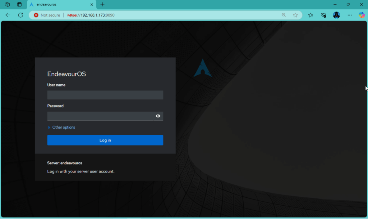Open the user profile avatar
The image size is (368, 219).
click(336, 15)
